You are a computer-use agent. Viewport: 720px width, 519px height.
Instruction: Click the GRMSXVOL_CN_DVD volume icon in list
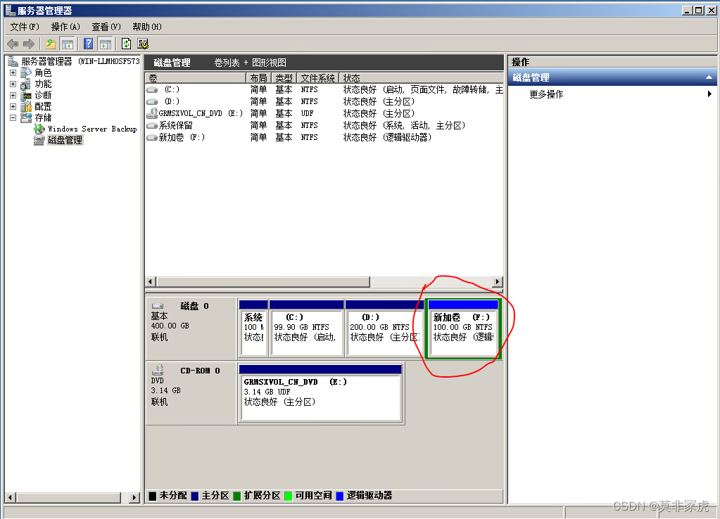pyautogui.click(x=152, y=113)
